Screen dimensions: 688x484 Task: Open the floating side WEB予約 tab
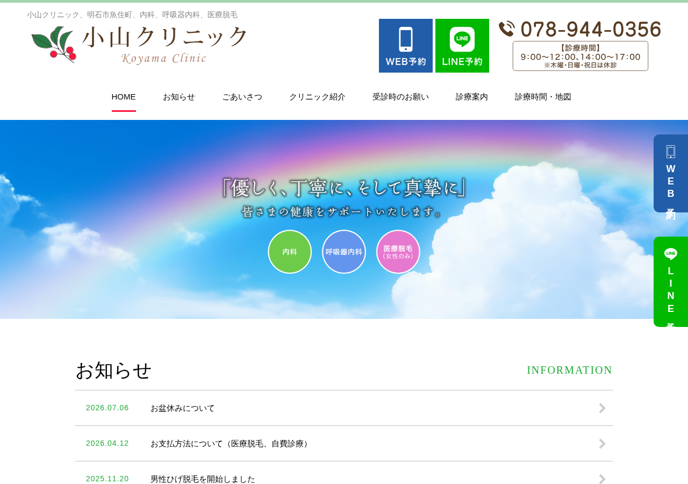pyautogui.click(x=671, y=173)
